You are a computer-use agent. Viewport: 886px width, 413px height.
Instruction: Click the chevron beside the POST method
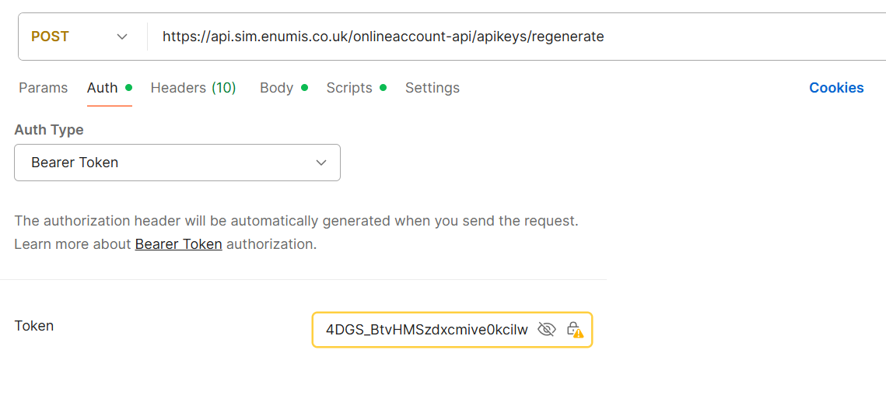[122, 37]
